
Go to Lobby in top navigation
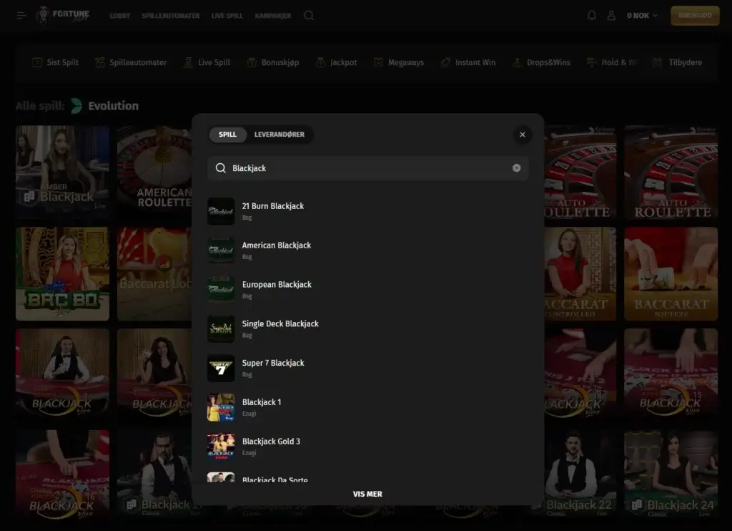coord(120,16)
